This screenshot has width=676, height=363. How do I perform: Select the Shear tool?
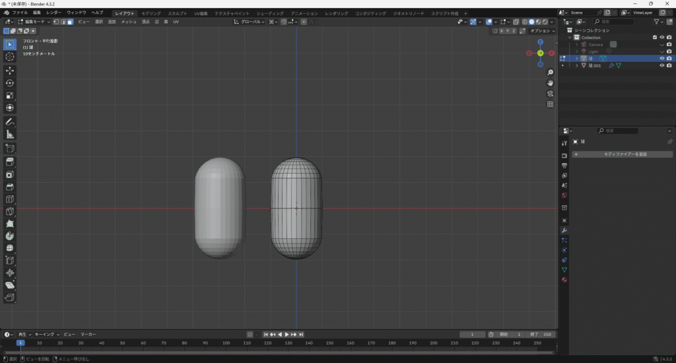tap(9, 285)
